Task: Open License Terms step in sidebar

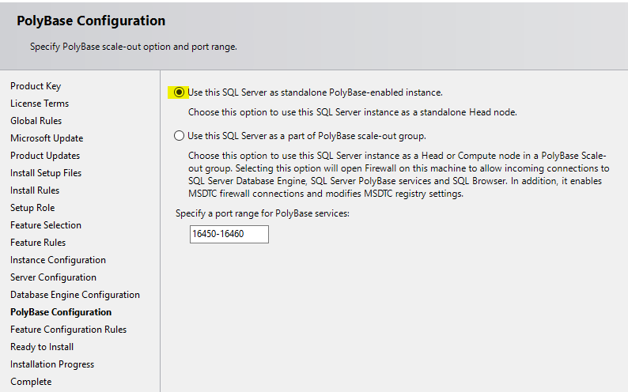Action: [40, 104]
